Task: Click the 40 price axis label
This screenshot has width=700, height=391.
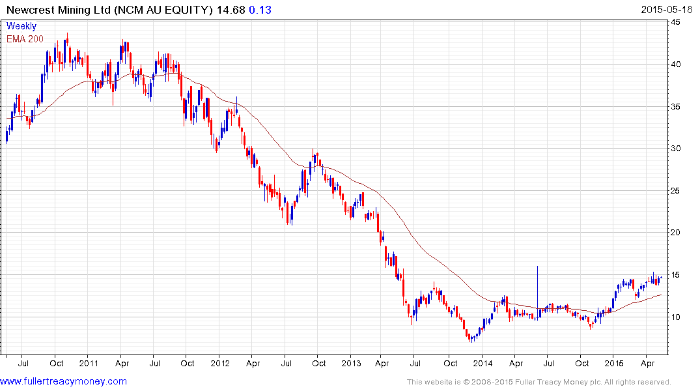Action: 676,65
